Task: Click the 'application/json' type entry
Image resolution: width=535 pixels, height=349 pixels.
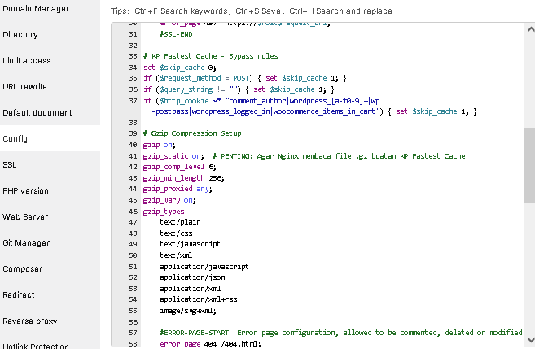Action: pos(192,277)
